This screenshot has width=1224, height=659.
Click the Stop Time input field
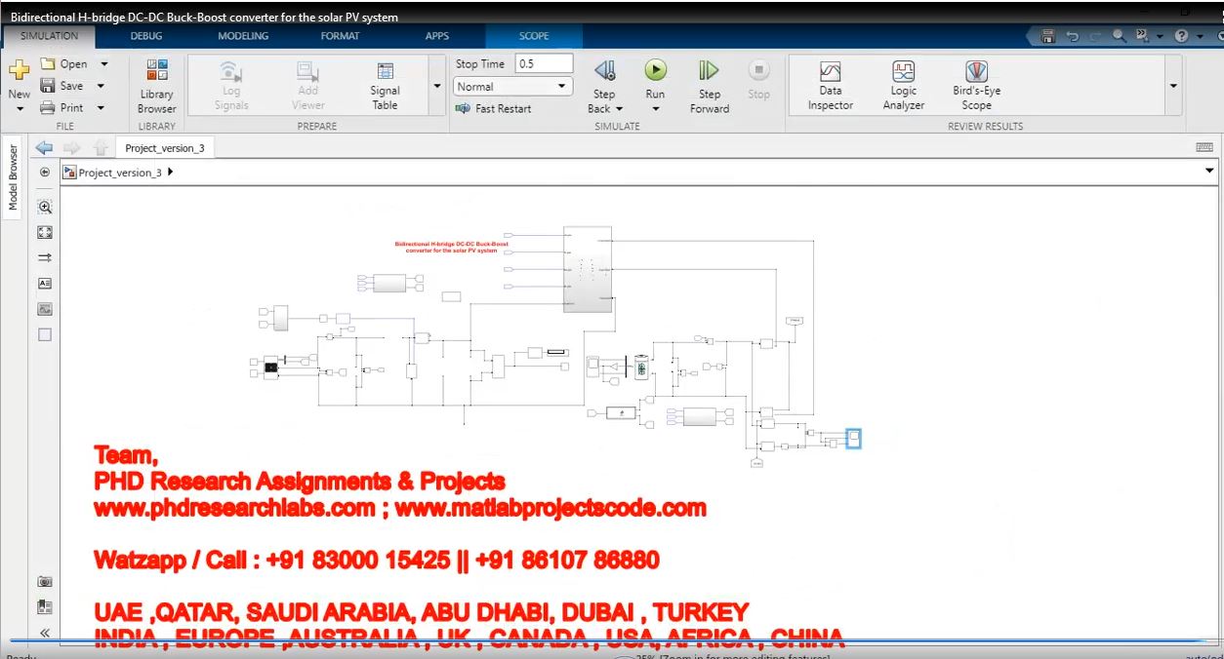544,63
